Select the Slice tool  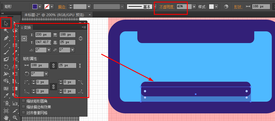(15, 111)
